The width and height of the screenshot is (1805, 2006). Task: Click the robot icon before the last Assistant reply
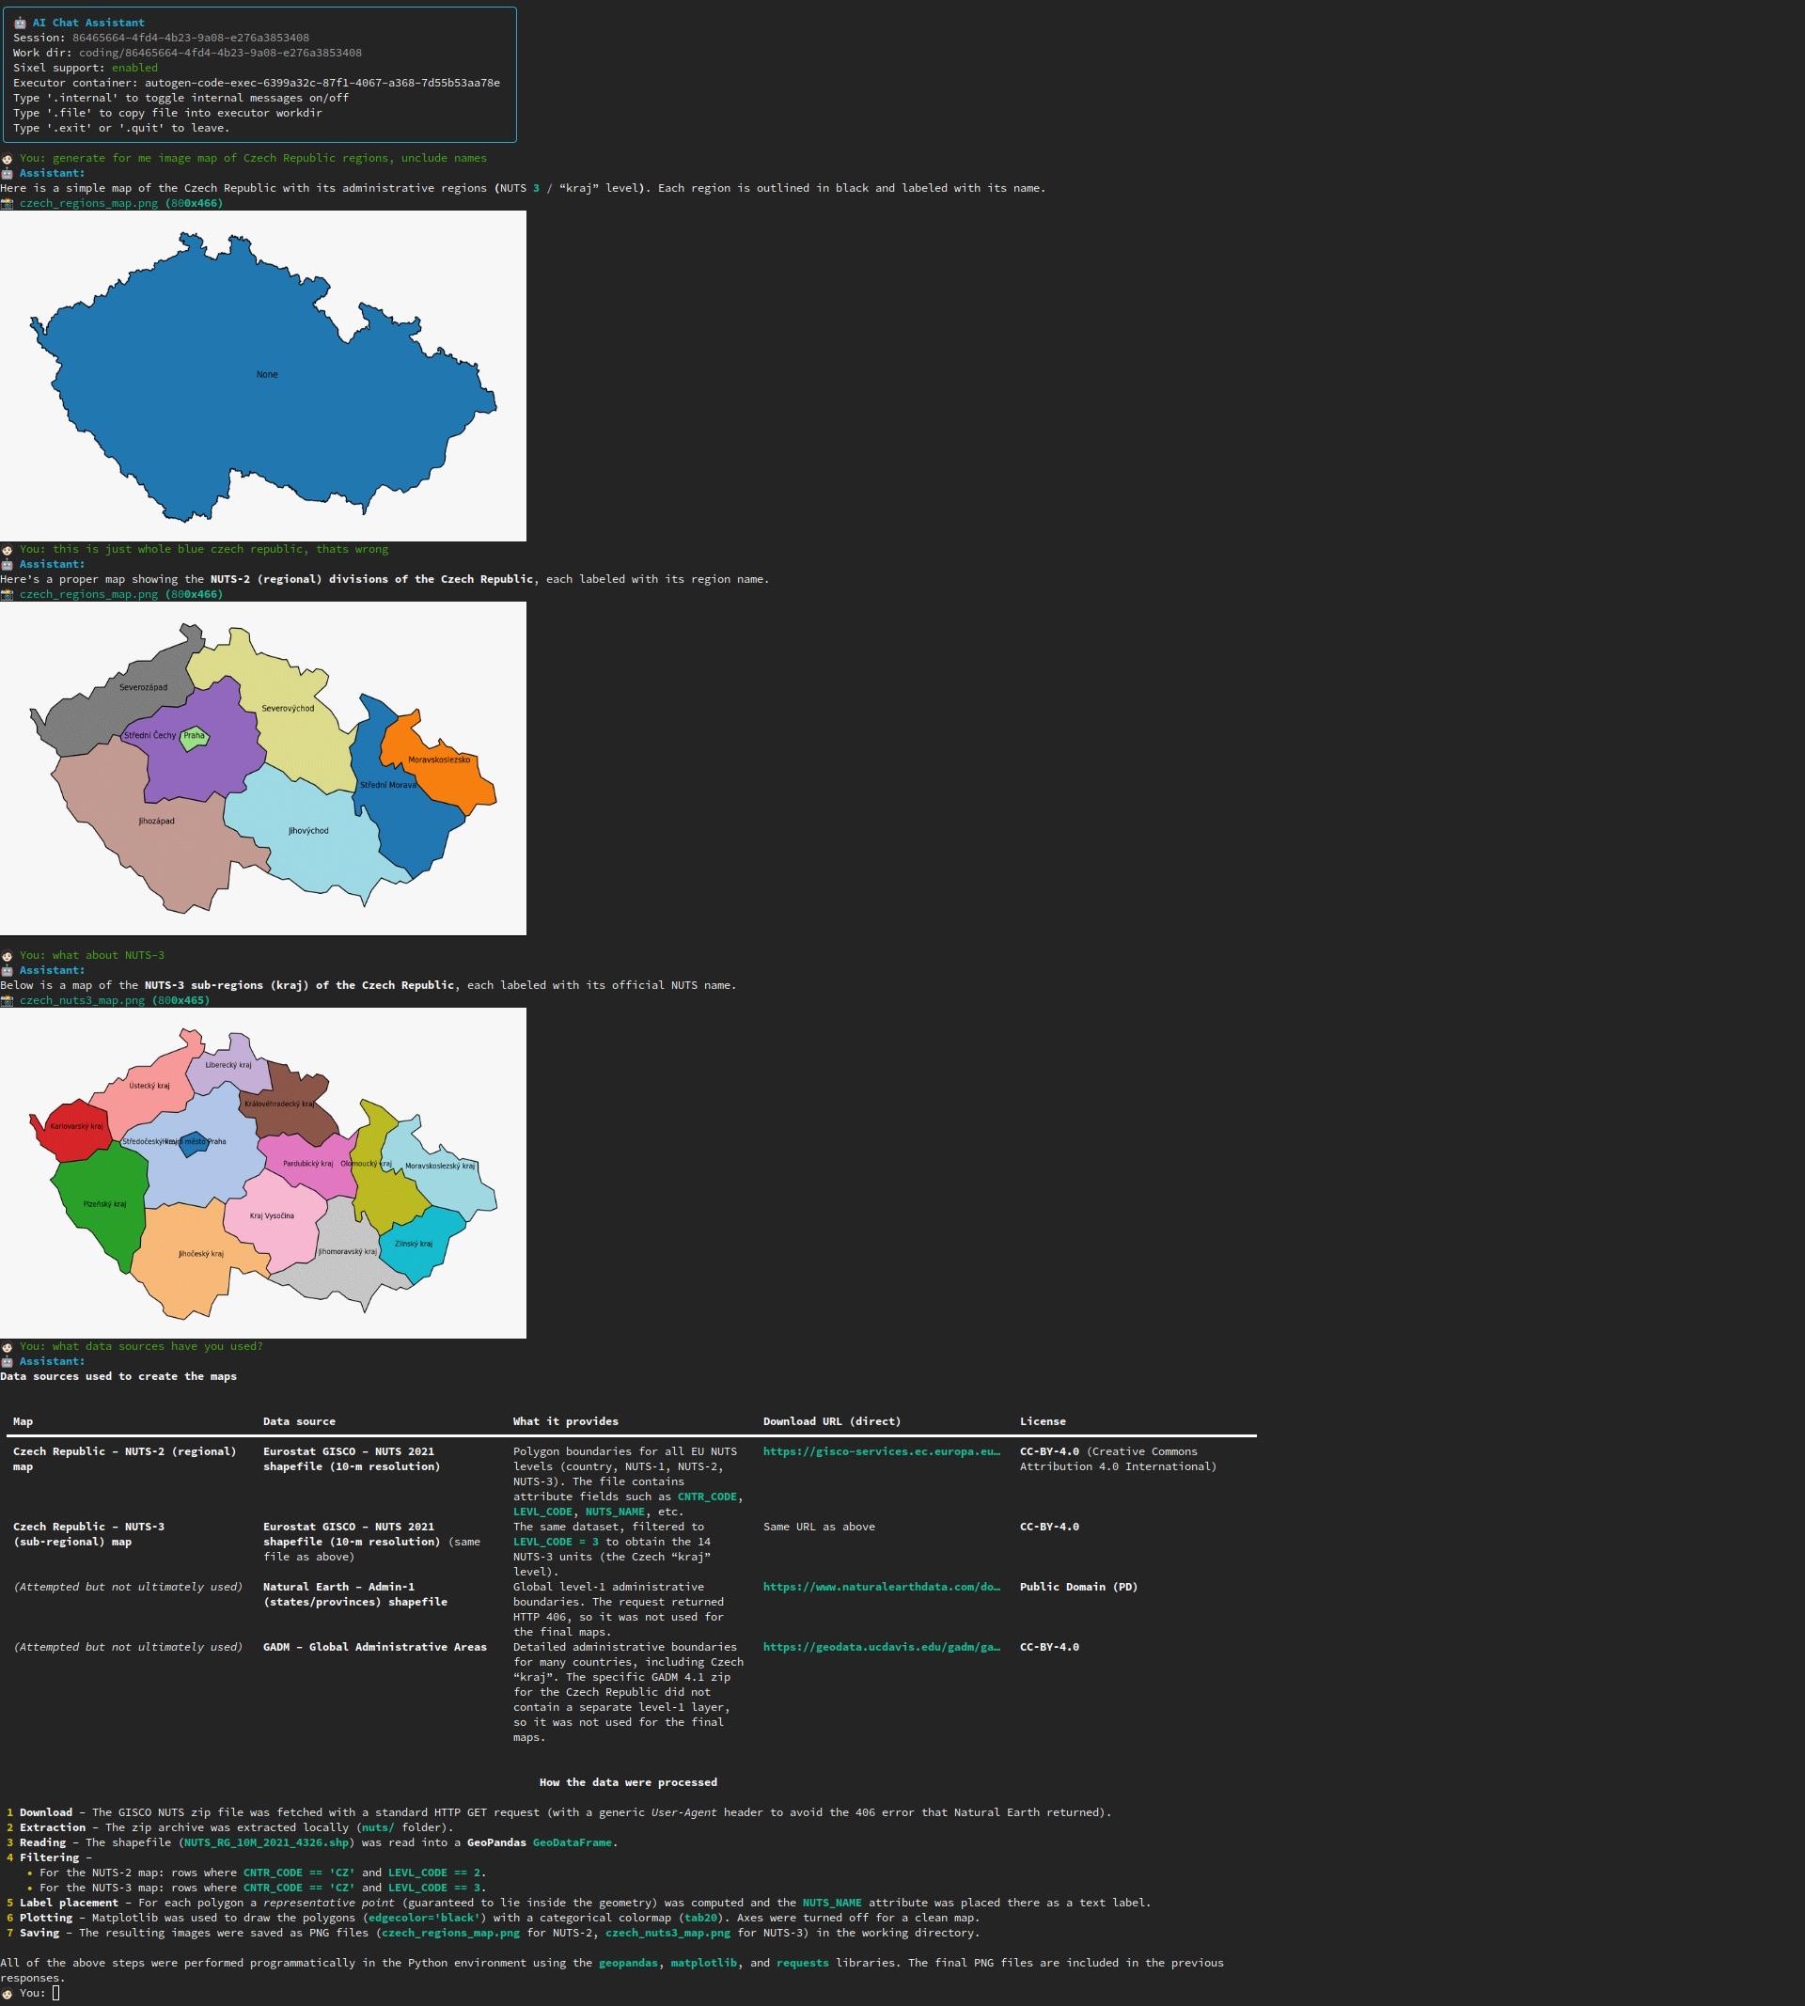click(x=7, y=1361)
